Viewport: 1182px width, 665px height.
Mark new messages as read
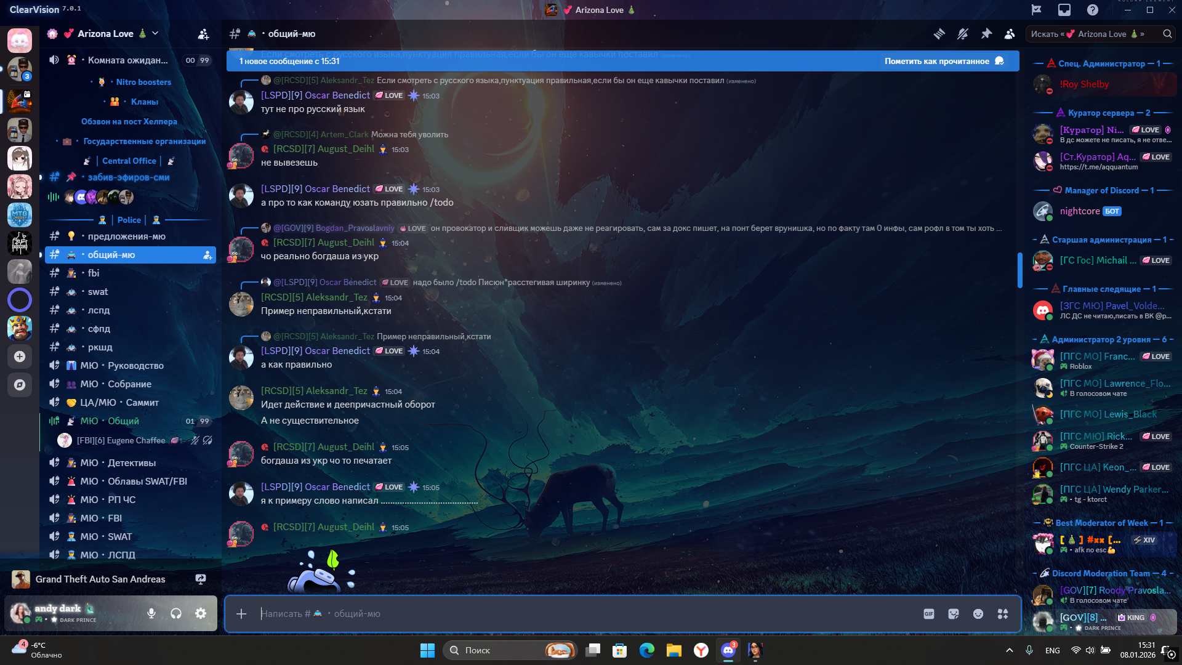[943, 61]
